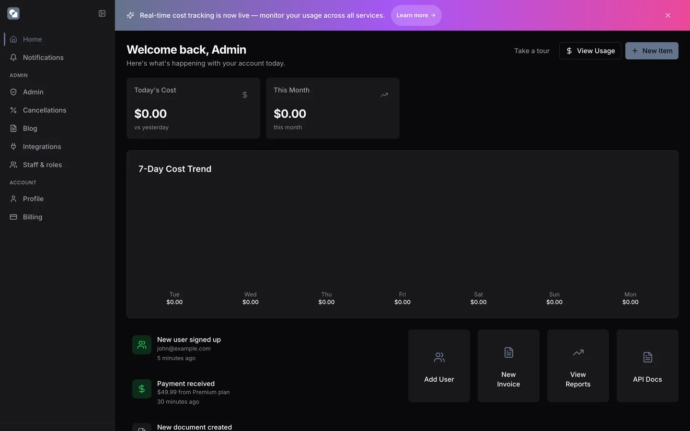This screenshot has width=690, height=431.
Task: Click the Add User quick action label
Action: coord(439,379)
